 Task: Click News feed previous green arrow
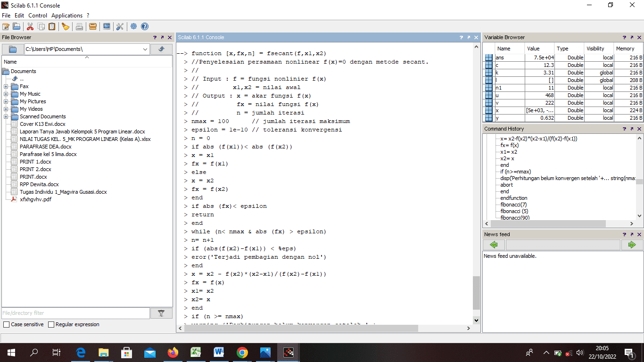(494, 245)
